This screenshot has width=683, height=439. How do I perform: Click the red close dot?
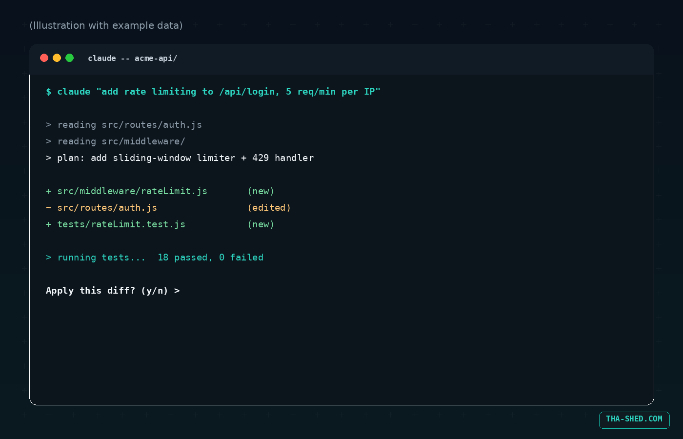(x=44, y=58)
